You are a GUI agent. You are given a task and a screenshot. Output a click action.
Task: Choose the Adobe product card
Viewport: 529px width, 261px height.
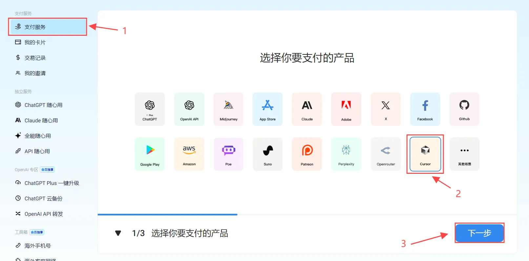click(x=346, y=109)
